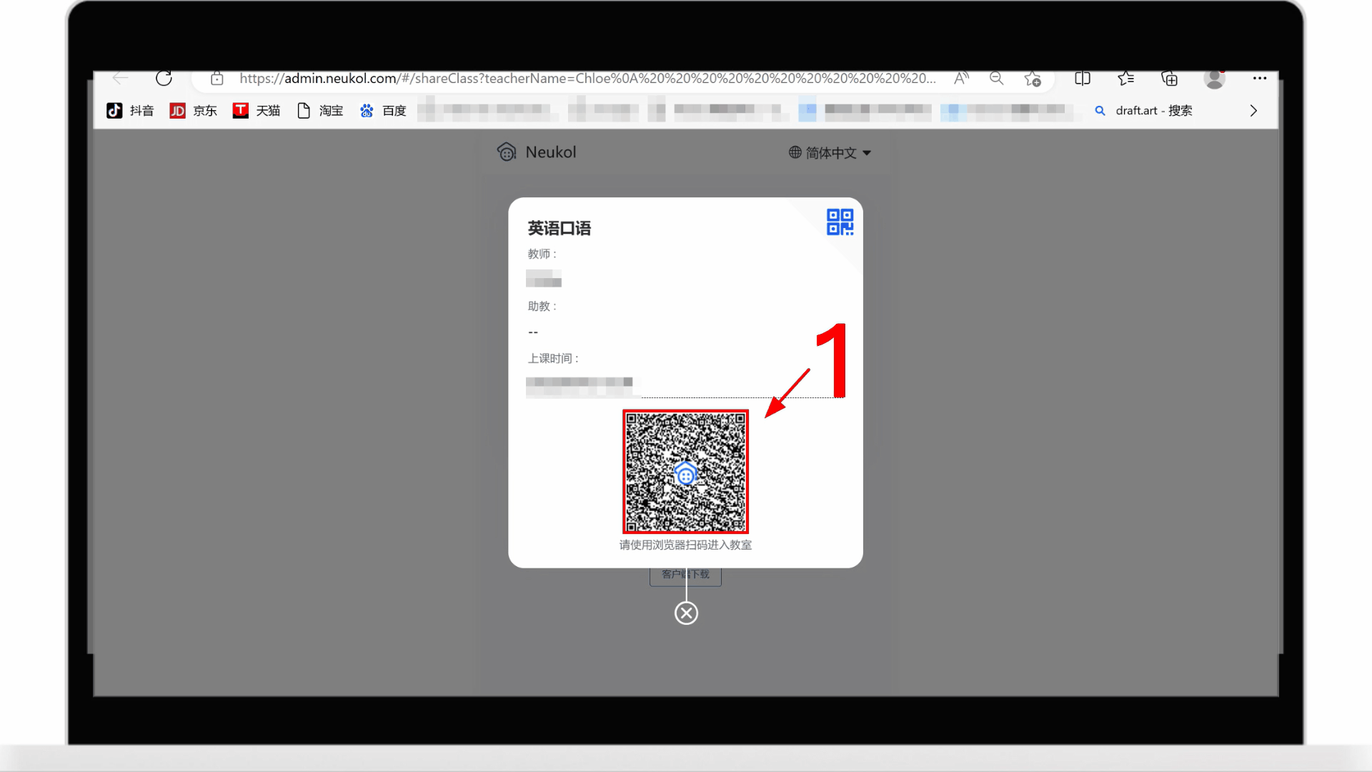Open the 京东 bookmark
This screenshot has width=1372, height=772.
pyautogui.click(x=193, y=111)
